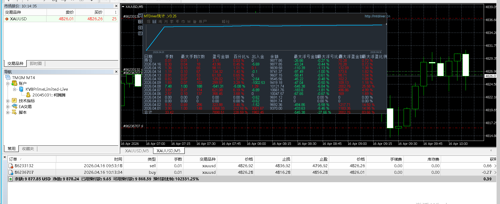Select the 周 (weekly) statistics period
This screenshot has height=204, width=500.
[x=160, y=22]
